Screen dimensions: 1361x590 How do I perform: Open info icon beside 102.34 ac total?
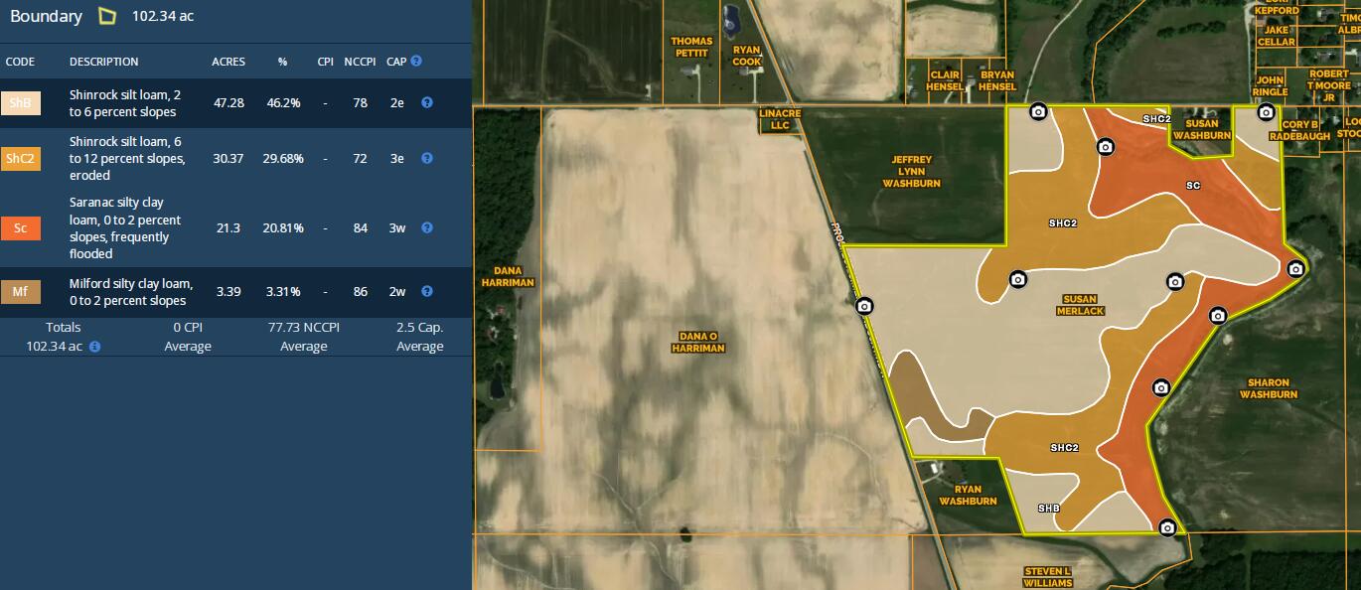coord(94,347)
